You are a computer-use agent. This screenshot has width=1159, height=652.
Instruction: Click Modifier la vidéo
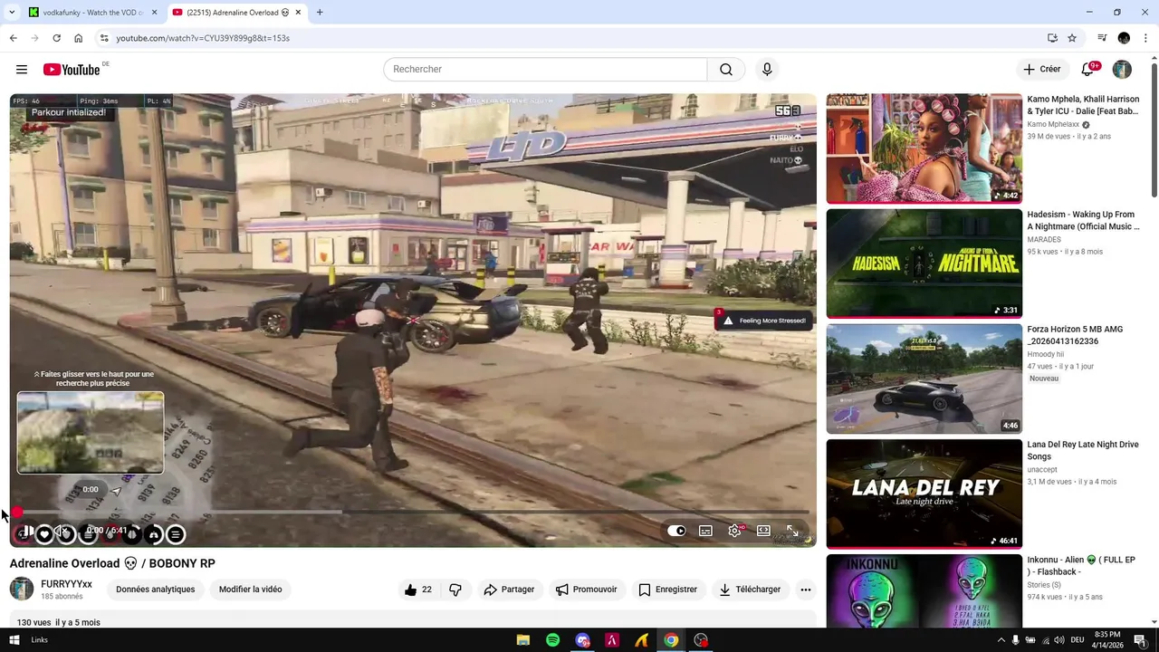[250, 590]
